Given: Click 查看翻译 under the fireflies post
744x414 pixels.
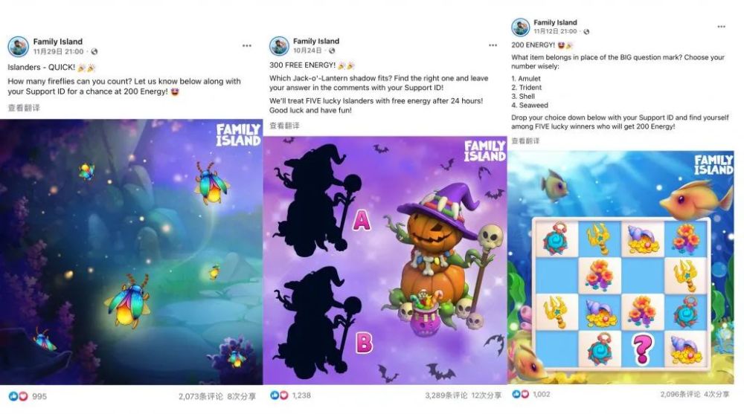Looking at the screenshot, I should (x=24, y=108).
